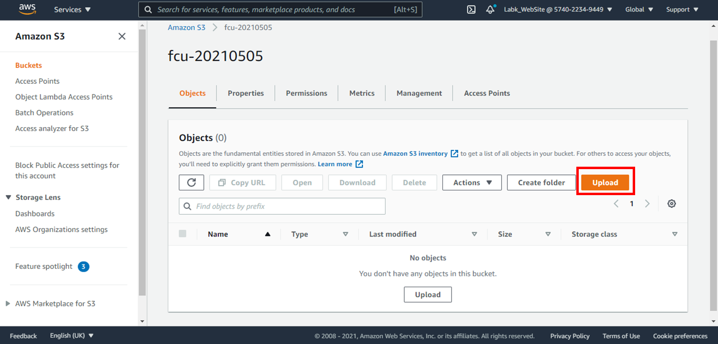Click Amazon S3 breadcrumb link

point(186,27)
